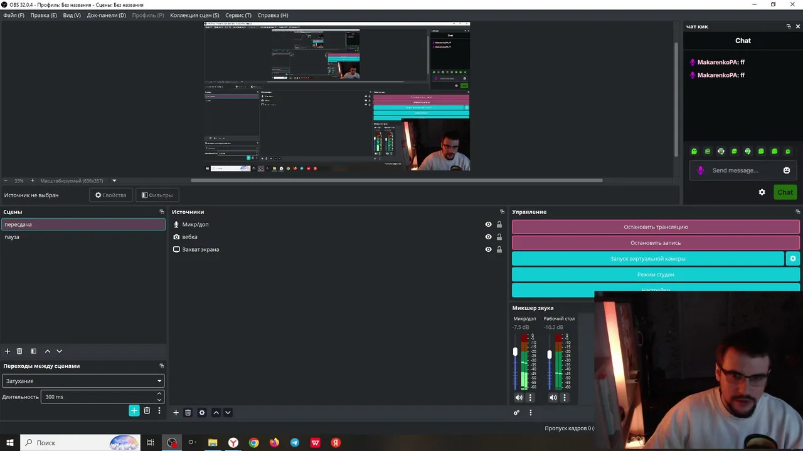Increase transition duration with up stepper
803x451 pixels.
pos(159,394)
